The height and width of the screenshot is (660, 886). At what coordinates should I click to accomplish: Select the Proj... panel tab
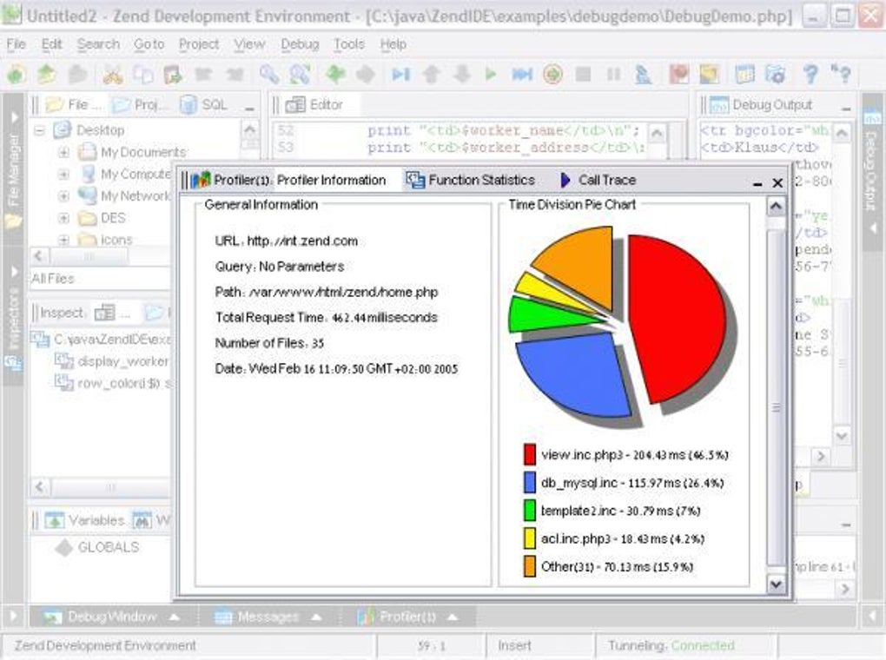click(140, 105)
